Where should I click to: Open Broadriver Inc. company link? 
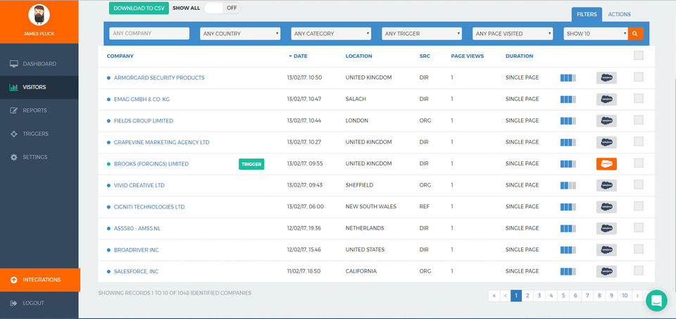[137, 250]
